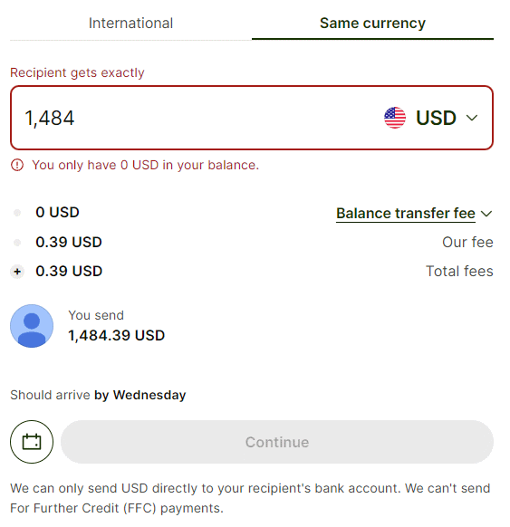Click the by Wednesday arrival text
510x527 pixels.
pyautogui.click(x=140, y=395)
